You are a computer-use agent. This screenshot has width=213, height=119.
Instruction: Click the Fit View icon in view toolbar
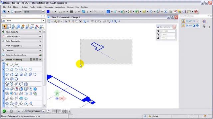[81, 21]
